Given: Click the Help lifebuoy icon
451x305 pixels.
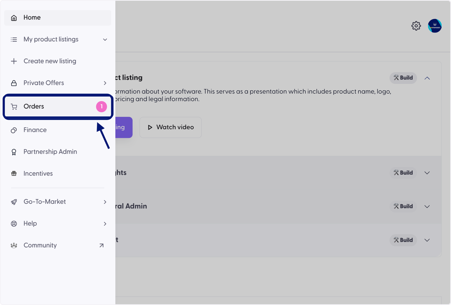Looking at the screenshot, I should click(14, 223).
